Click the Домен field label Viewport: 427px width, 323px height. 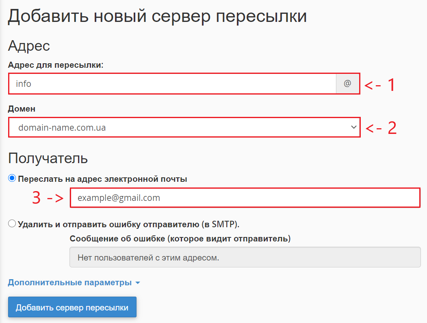tap(22, 109)
